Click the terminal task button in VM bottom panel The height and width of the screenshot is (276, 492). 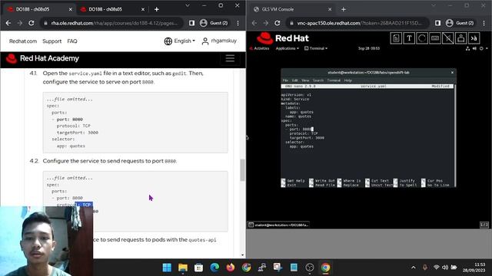[x=278, y=225]
